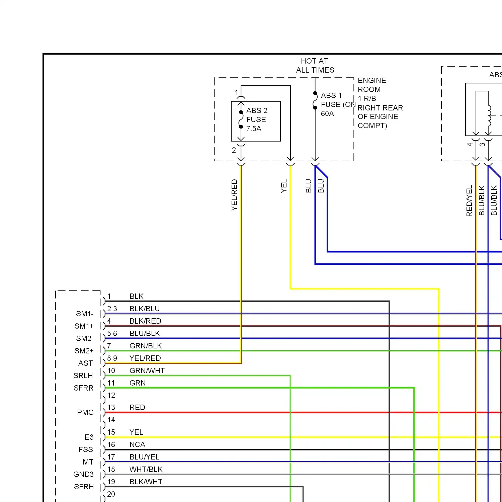Click the BLK/RED label at pin 4

point(145,321)
